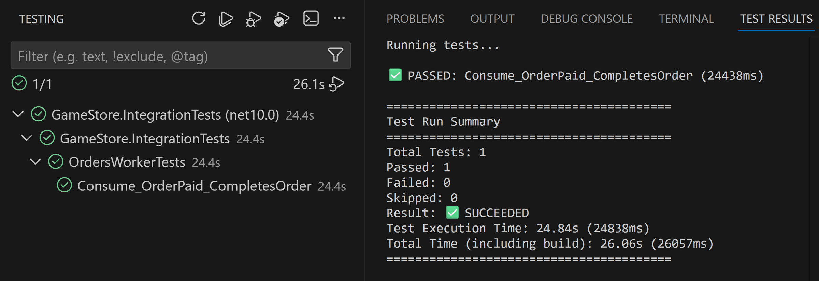Click the 1/1 passed status icon

pos(19,83)
